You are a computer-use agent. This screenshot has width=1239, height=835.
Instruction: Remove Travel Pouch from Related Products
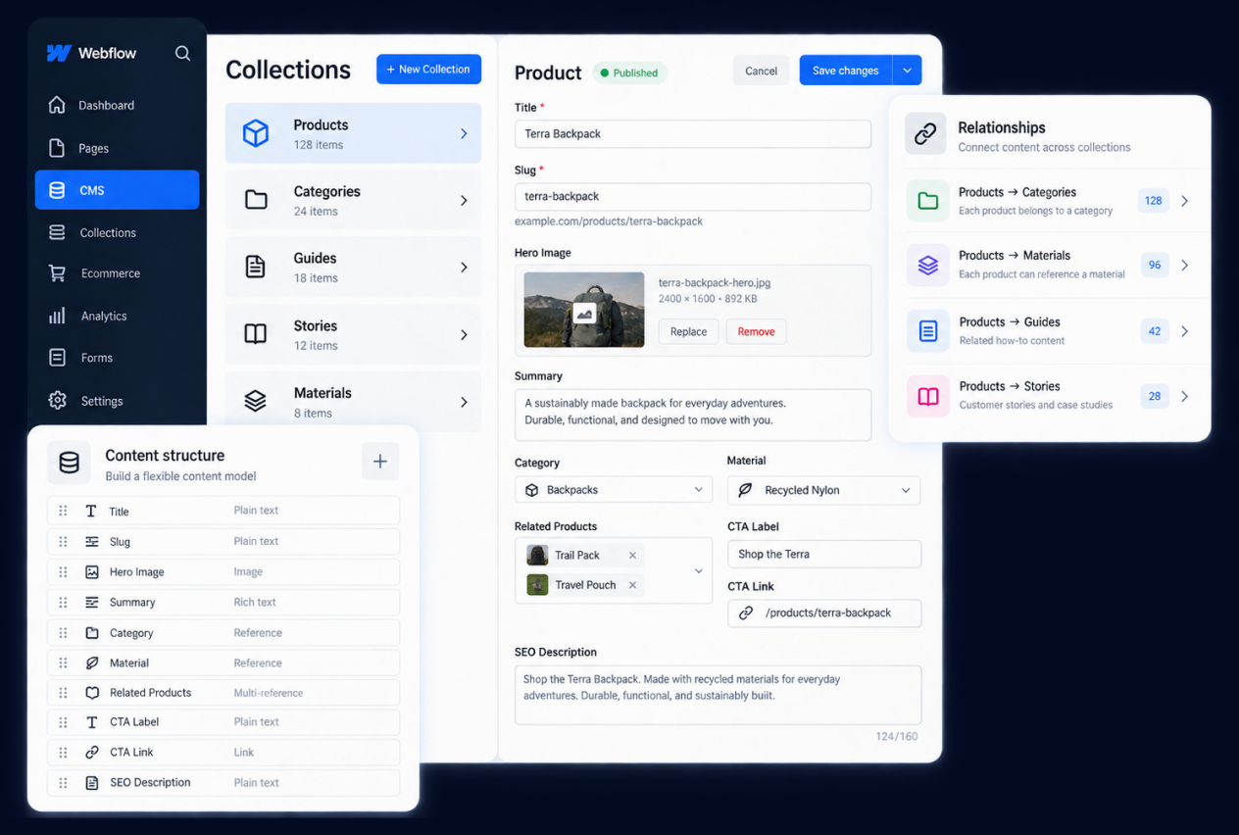632,585
